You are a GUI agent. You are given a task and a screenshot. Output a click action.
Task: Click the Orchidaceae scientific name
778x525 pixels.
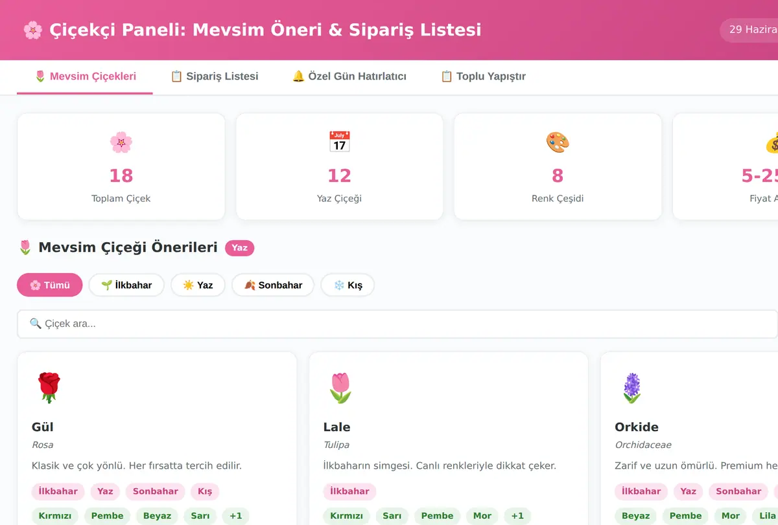[x=643, y=445]
